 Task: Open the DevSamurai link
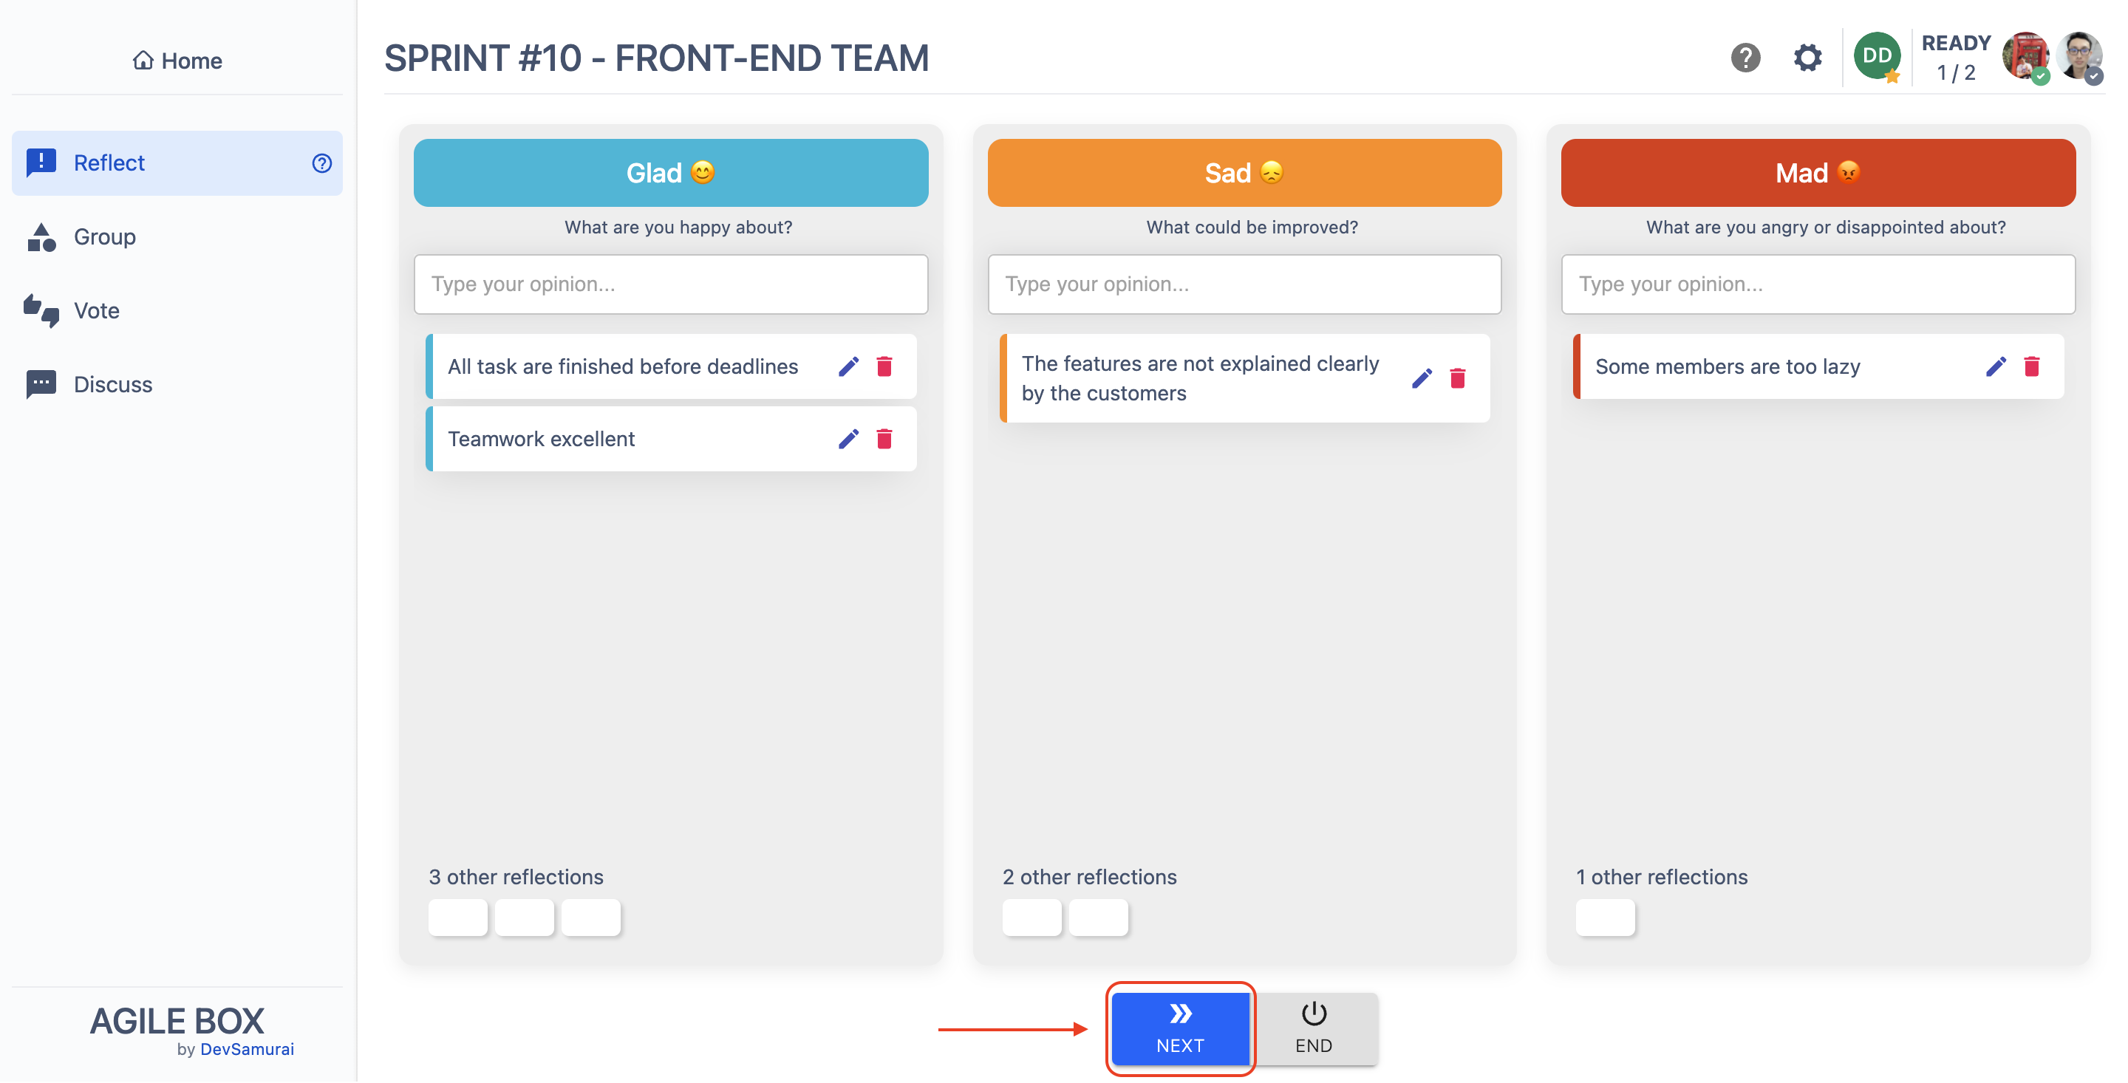pos(247,1049)
